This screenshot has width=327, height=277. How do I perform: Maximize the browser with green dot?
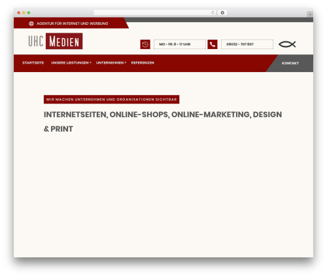pos(29,13)
